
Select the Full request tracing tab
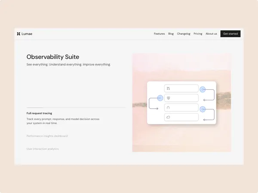click(39, 113)
